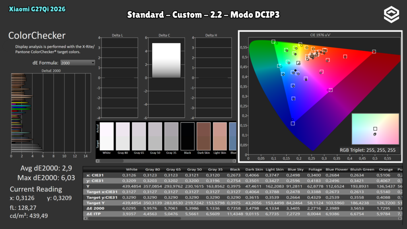Choose the Black swatch
The height and width of the screenshot is (229, 407).
[x=188, y=136]
